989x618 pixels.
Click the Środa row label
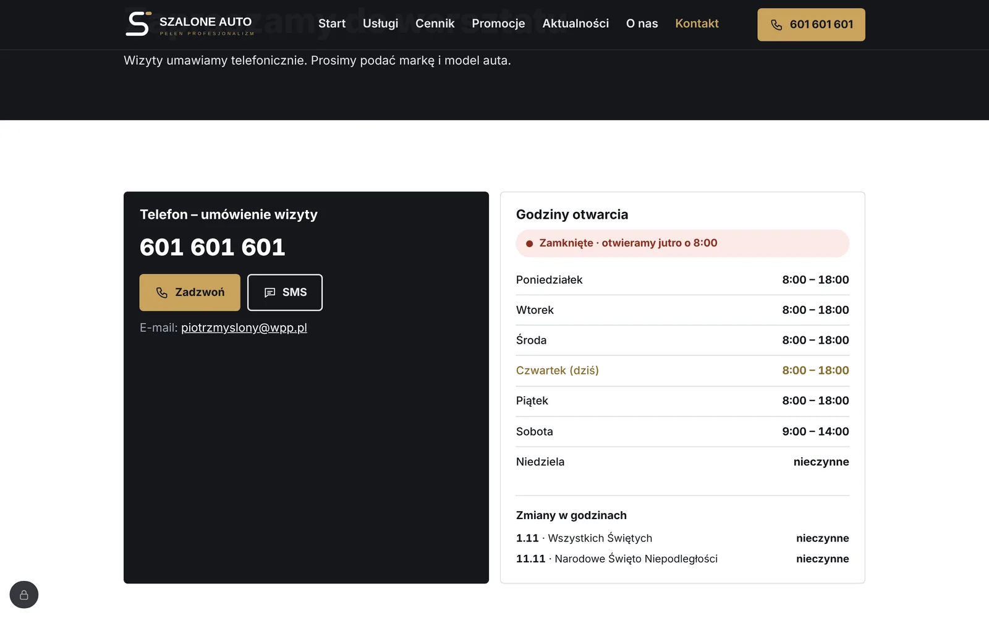[x=532, y=341]
